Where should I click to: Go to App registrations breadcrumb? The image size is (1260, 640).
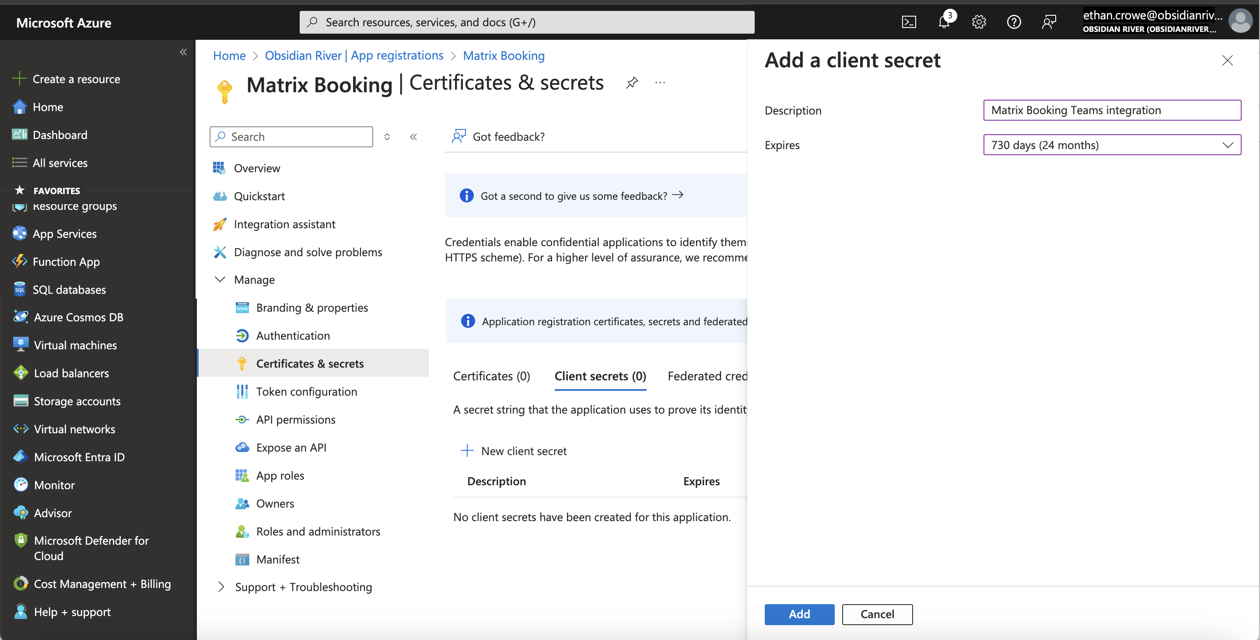click(353, 56)
